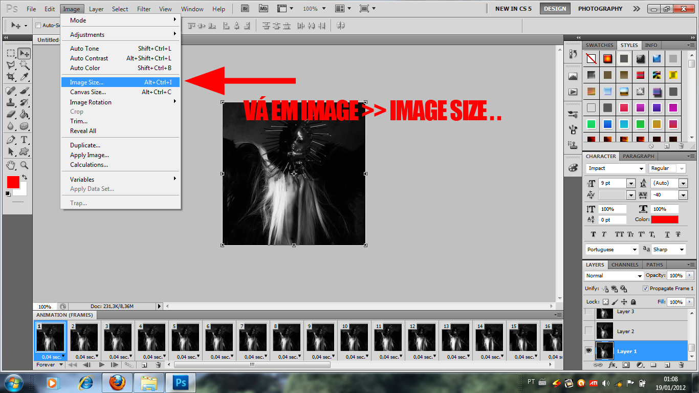The width and height of the screenshot is (699, 393).
Task: Choose the Zoom magnifier tool
Action: click(x=24, y=165)
